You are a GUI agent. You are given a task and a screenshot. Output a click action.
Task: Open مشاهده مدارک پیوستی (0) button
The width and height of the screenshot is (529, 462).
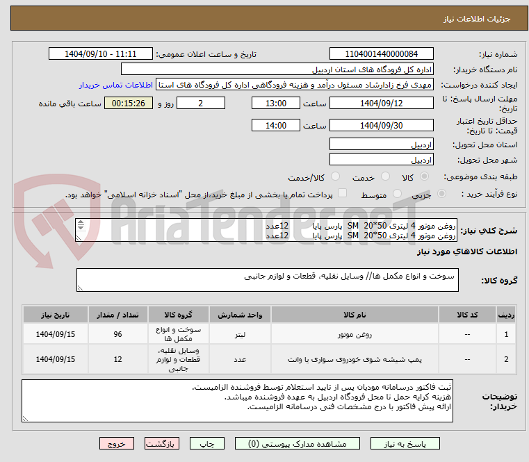[x=298, y=443]
